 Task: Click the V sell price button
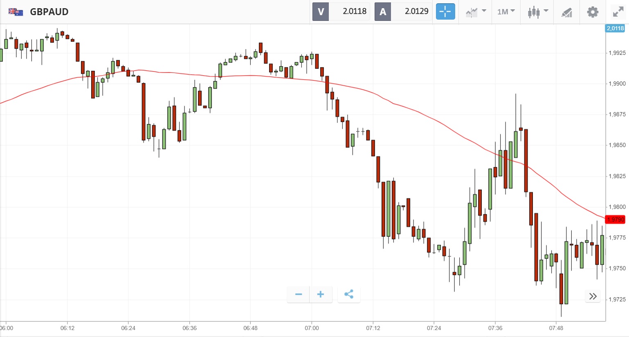321,11
